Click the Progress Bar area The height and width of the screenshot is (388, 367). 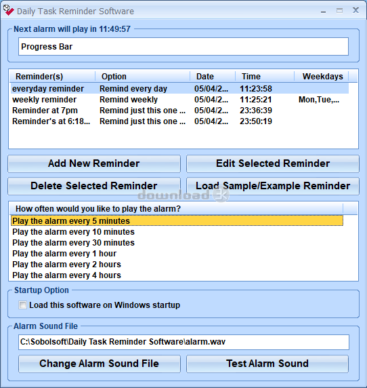tap(183, 47)
